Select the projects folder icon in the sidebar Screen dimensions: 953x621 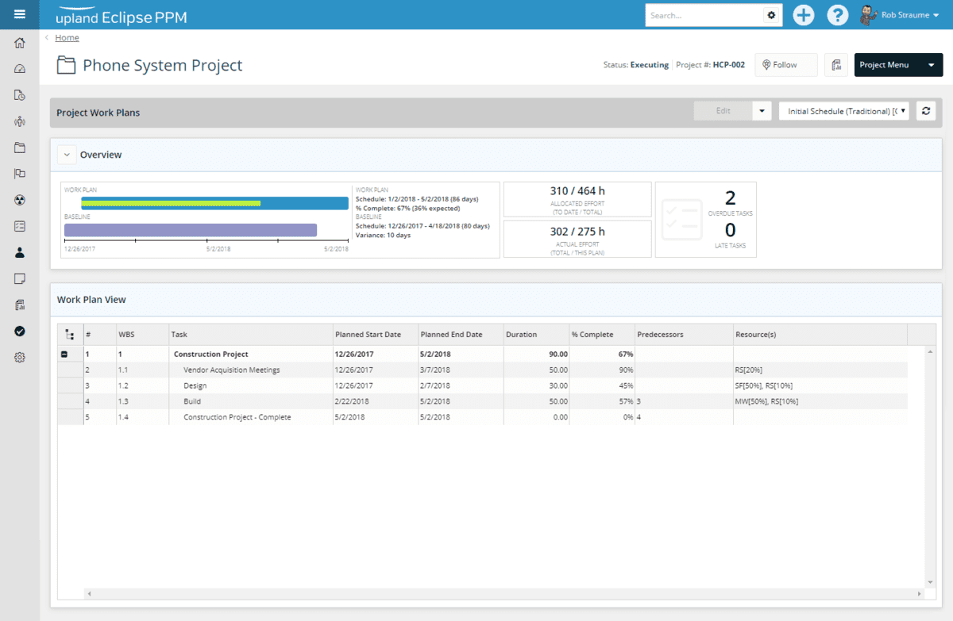point(19,146)
